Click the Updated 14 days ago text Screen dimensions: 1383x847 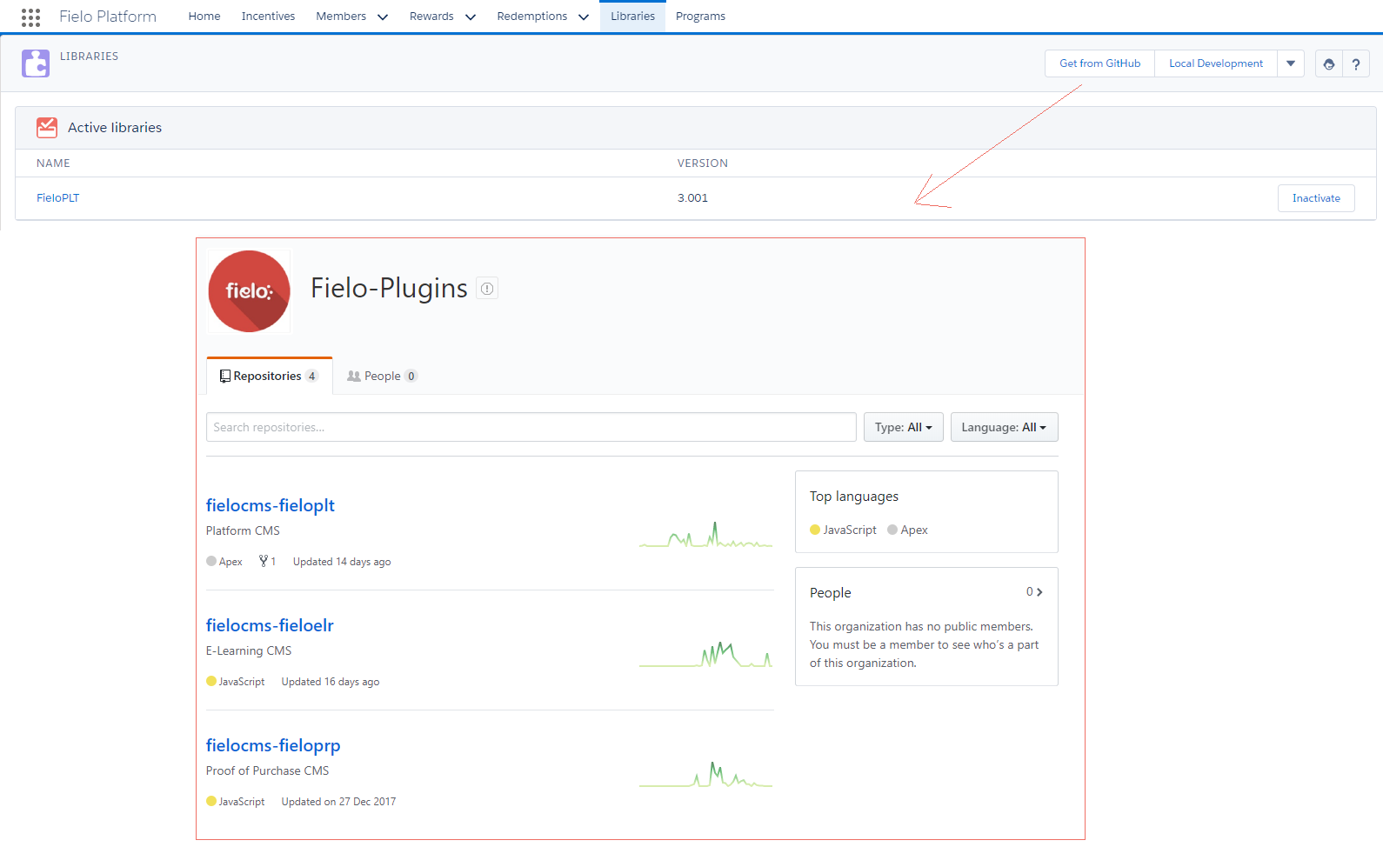(x=342, y=562)
